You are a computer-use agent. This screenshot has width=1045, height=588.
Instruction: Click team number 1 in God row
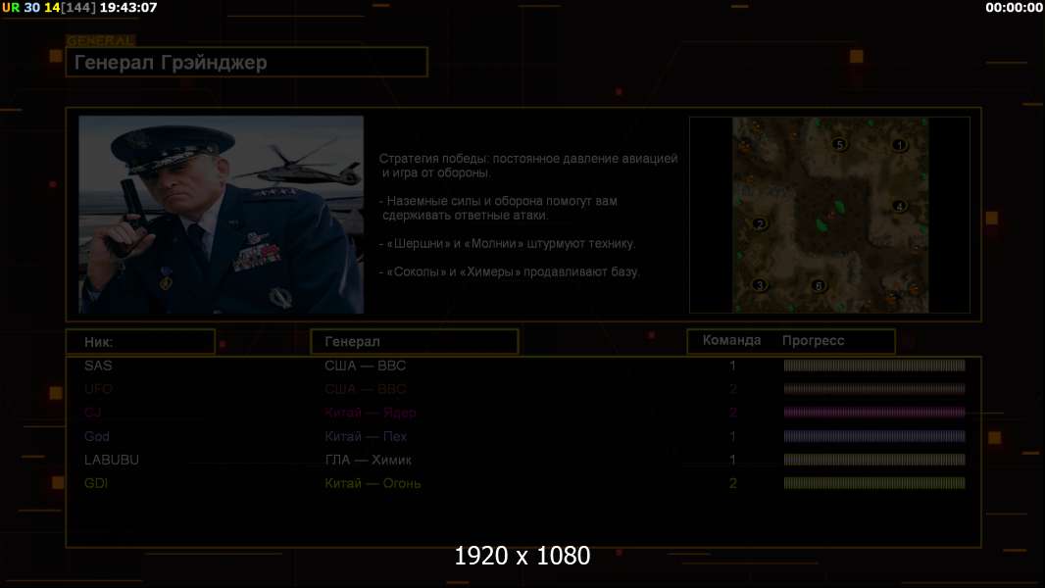732,437
